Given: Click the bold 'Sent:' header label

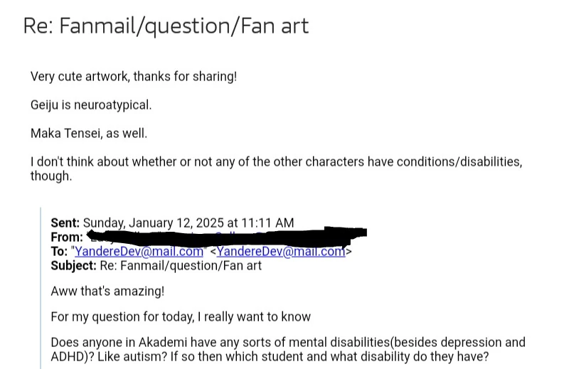Looking at the screenshot, I should [65, 223].
